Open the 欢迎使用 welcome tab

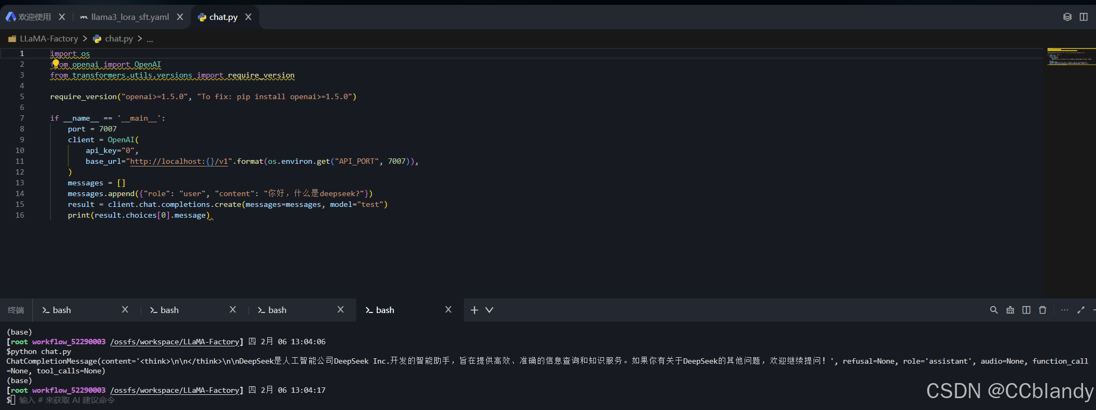coord(34,17)
